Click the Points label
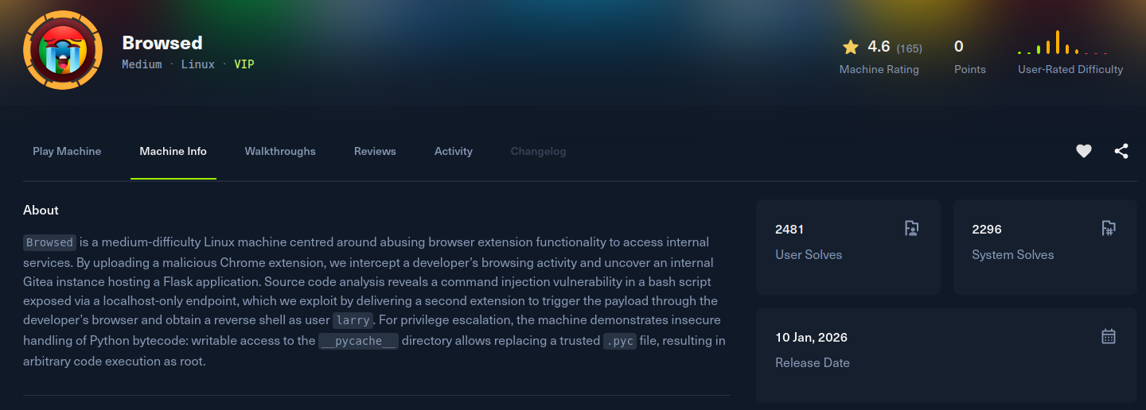The image size is (1146, 410). (970, 69)
